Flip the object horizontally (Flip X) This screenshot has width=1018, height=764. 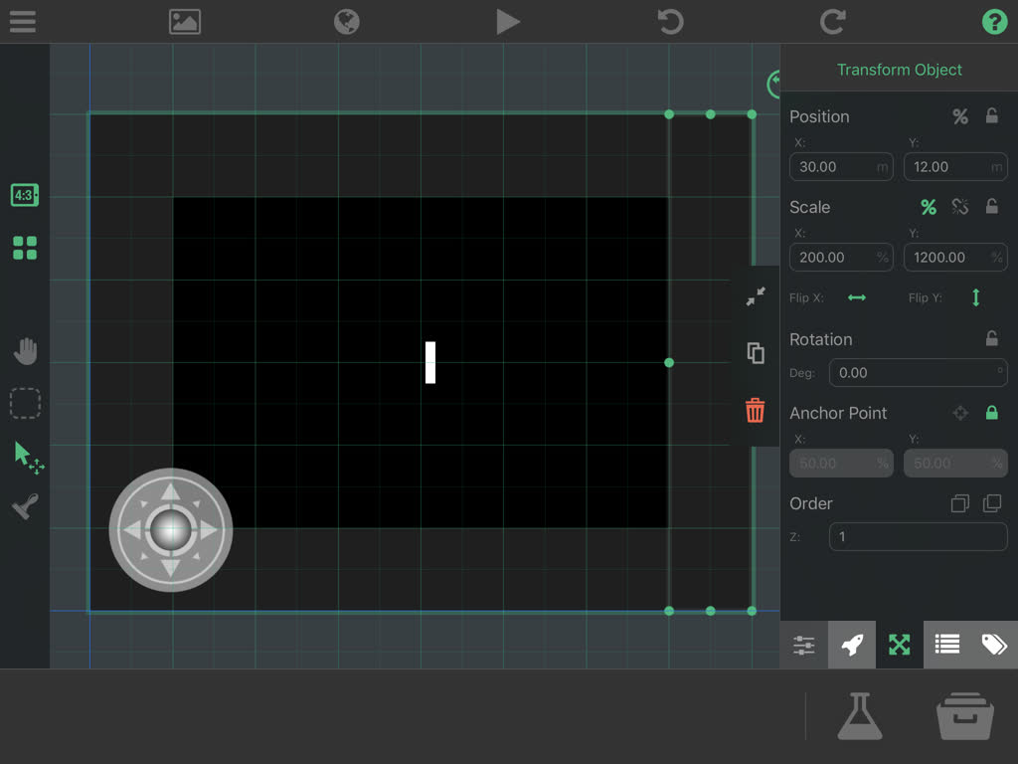tap(857, 297)
